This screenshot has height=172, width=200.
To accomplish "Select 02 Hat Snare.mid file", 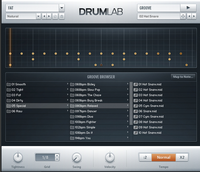I will click(165, 90).
